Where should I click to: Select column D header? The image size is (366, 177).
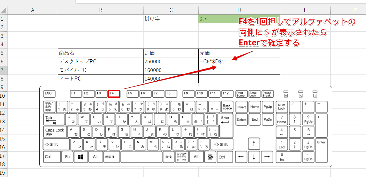coord(239,10)
